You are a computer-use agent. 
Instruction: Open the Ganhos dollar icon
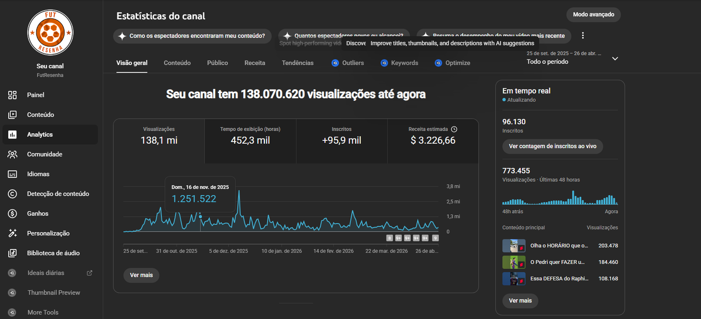(12, 214)
